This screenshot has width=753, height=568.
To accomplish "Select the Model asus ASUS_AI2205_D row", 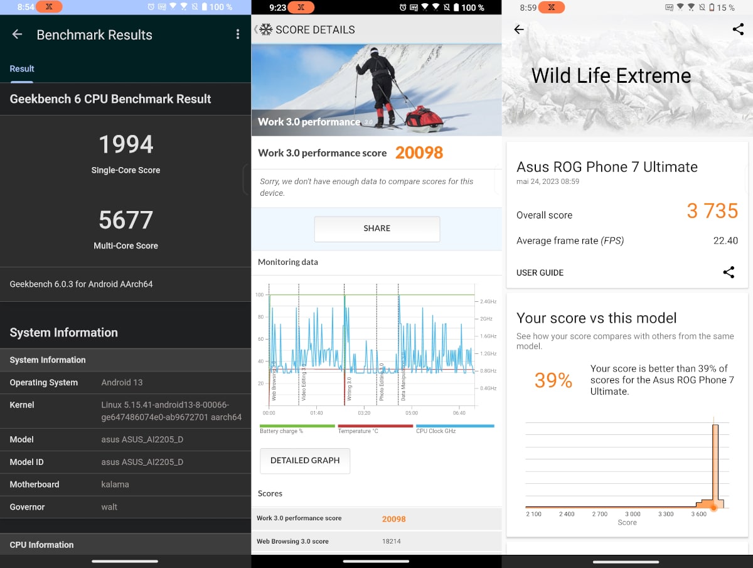I will (125, 439).
